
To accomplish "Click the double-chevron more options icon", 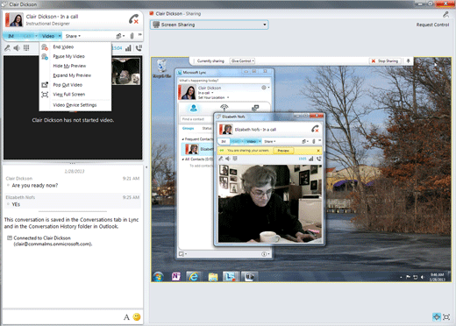I will [x=140, y=35].
